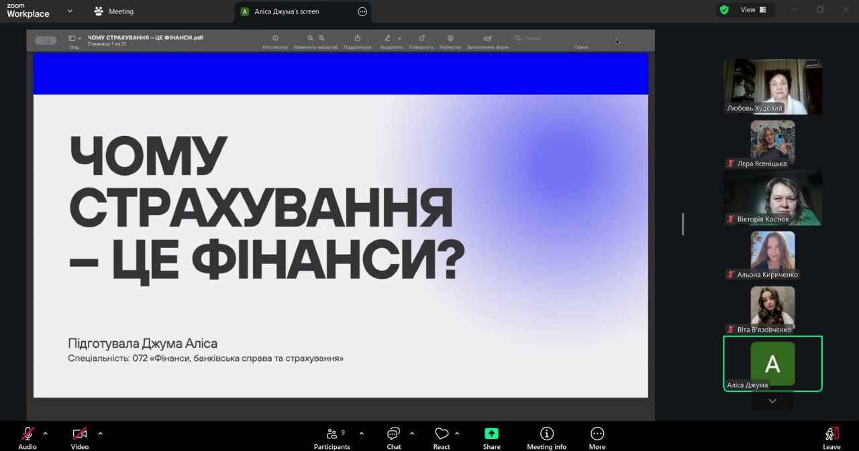Select Любовь Худолій's video thumbnail
Image resolution: width=859 pixels, height=451 pixels.
772,86
